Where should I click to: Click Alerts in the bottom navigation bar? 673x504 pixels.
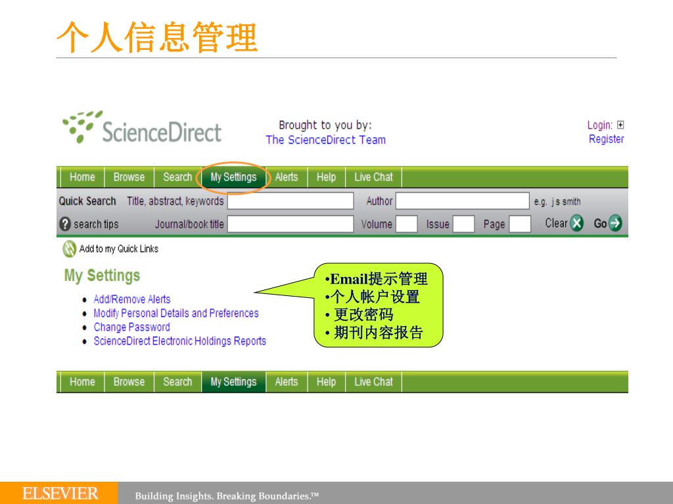287,382
